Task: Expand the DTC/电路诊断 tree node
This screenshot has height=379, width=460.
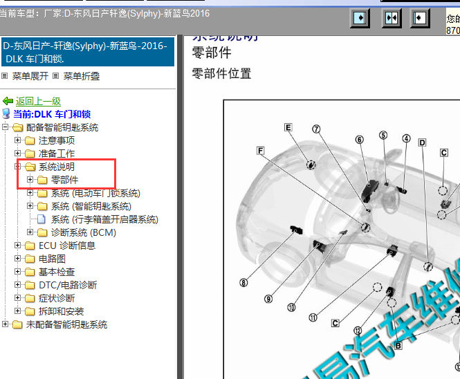Action: tap(17, 284)
